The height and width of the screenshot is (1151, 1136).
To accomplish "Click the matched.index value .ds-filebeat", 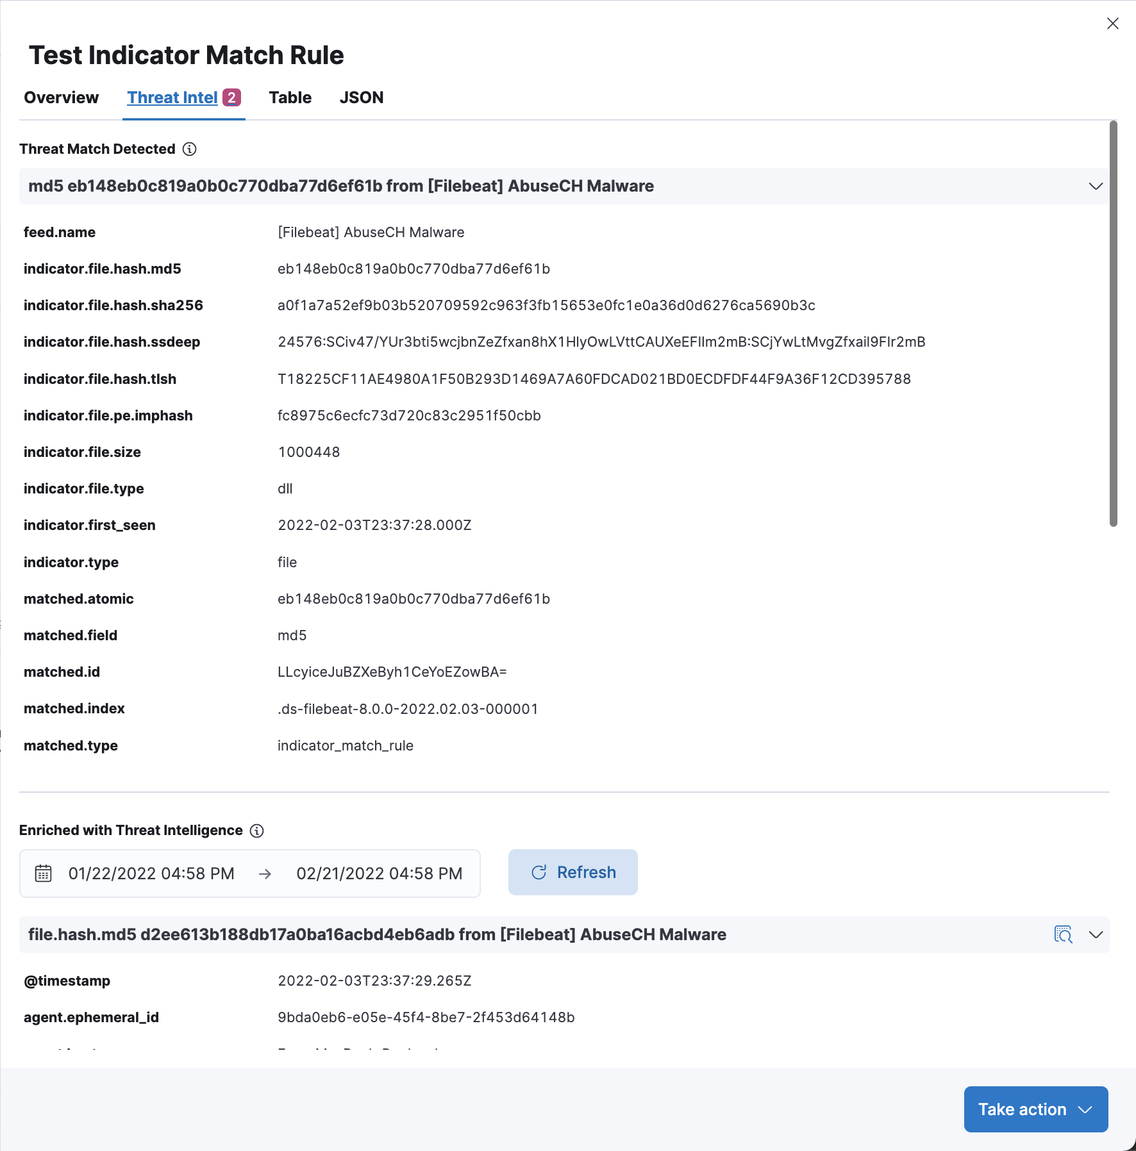I will point(408,709).
